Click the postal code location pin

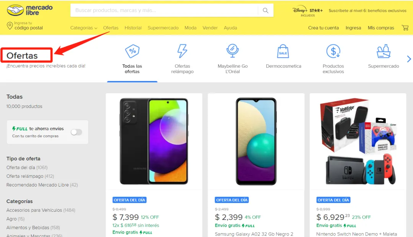[x=10, y=26]
